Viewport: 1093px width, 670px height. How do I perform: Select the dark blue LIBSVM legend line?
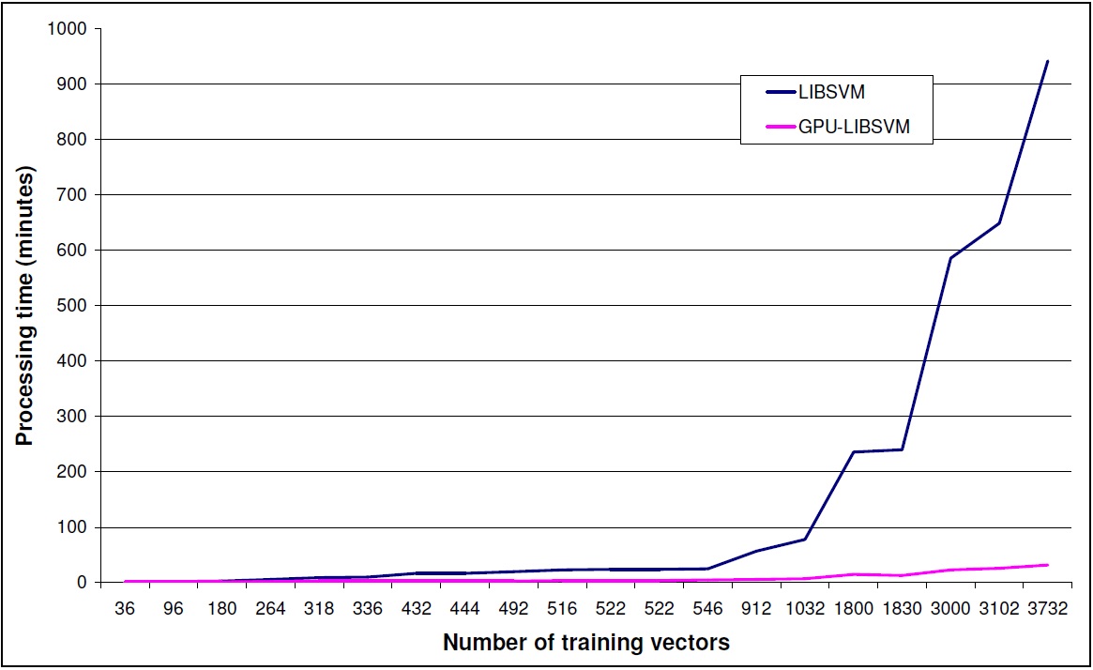[781, 92]
